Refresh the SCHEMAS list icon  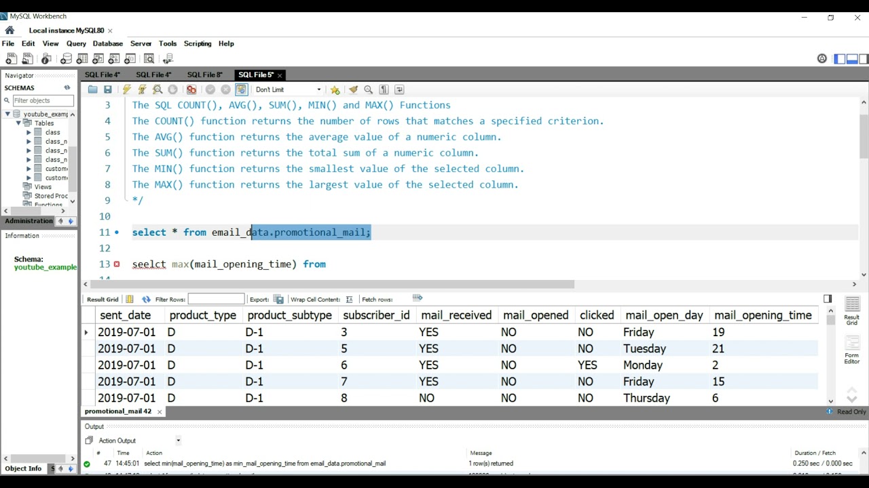67,87
